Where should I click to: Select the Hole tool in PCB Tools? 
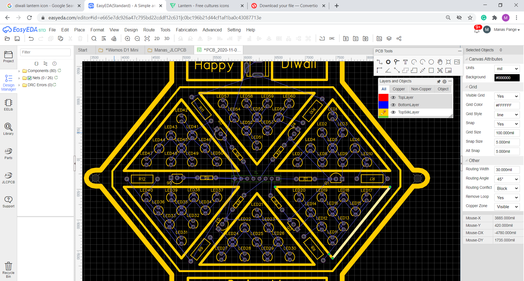[448, 62]
